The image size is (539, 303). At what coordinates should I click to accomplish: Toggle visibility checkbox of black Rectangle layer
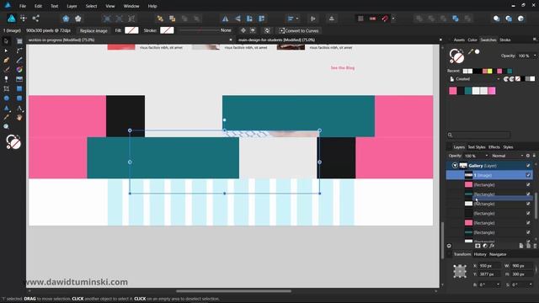(528, 213)
